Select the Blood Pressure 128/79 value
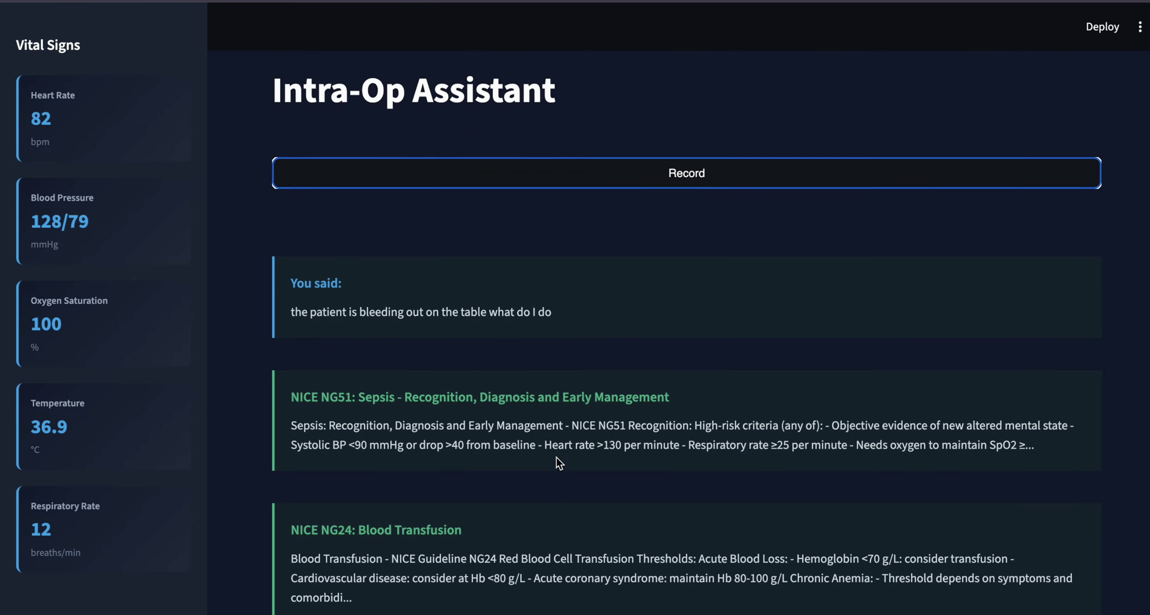This screenshot has width=1150, height=615. pyautogui.click(x=60, y=222)
